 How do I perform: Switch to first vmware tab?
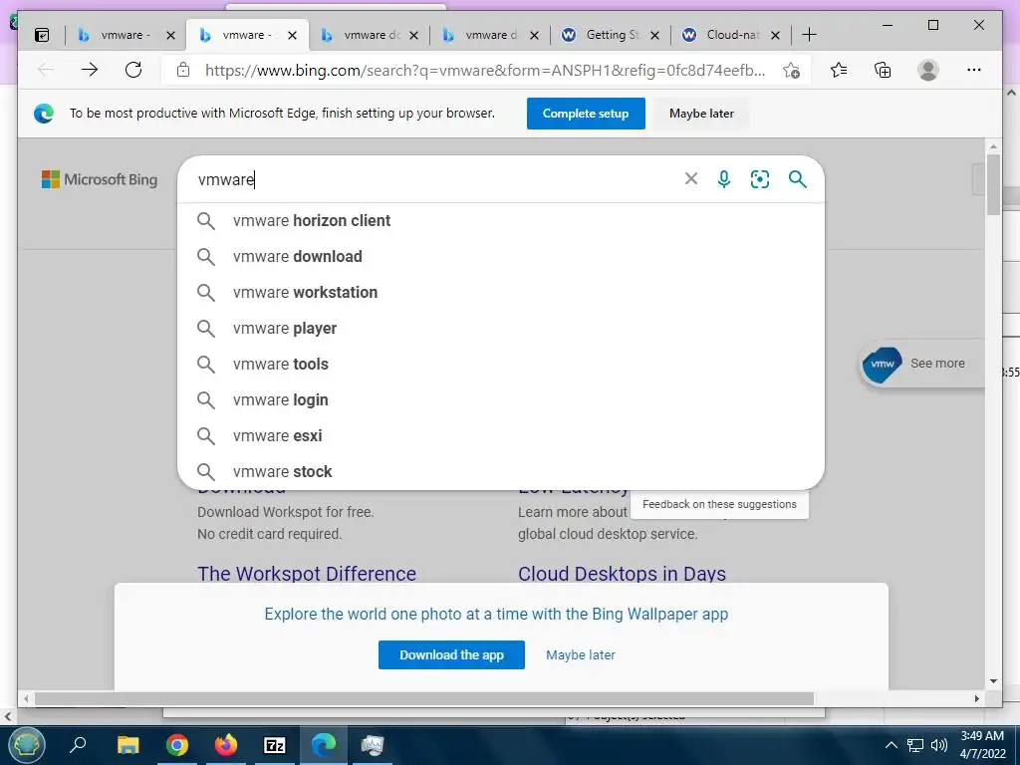(124, 35)
